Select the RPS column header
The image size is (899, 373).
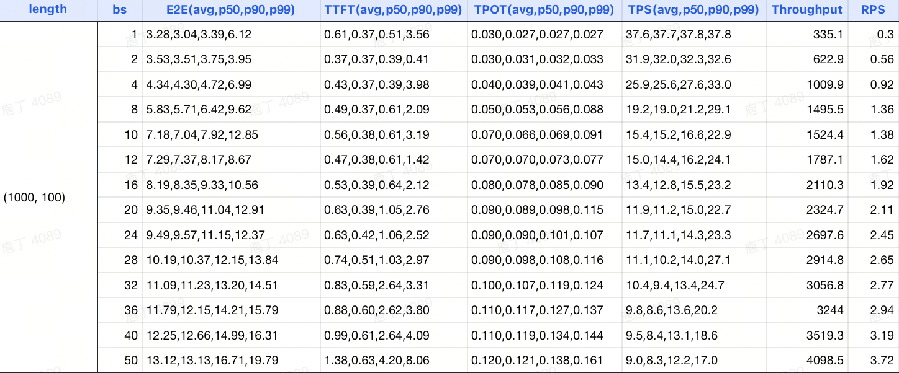873,10
